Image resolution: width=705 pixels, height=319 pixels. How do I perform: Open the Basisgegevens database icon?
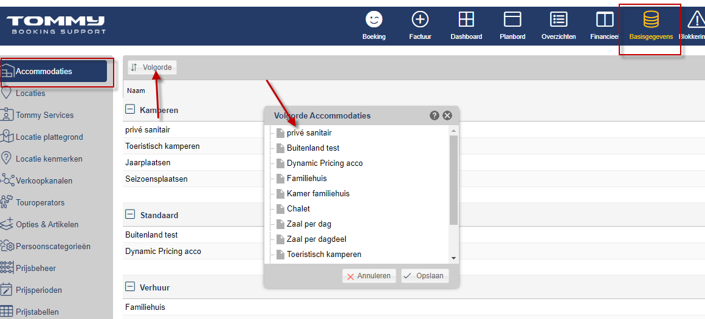point(650,19)
